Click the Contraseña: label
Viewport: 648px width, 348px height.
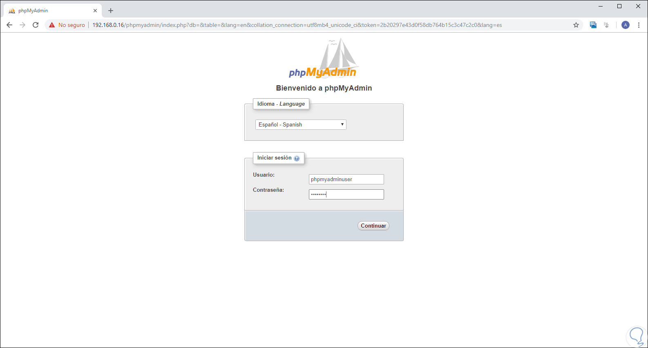coord(268,190)
